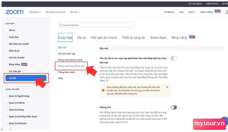Open Kế hoạch và giá cả page
The width and height of the screenshot is (228, 132).
(55, 12)
